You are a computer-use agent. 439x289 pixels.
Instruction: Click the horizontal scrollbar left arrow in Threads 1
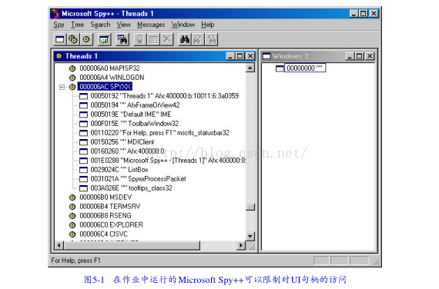pos(59,245)
